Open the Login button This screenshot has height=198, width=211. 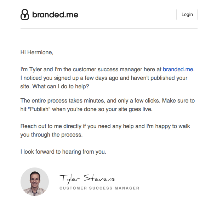pyautogui.click(x=187, y=15)
